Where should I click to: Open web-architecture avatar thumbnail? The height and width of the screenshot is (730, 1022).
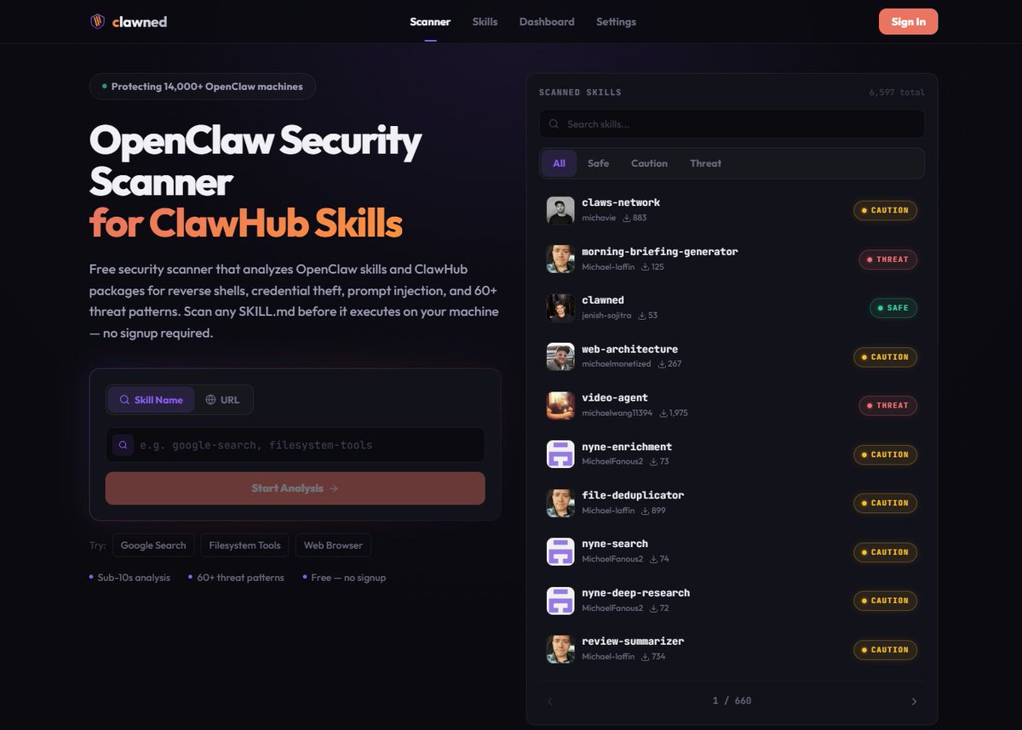coord(560,356)
